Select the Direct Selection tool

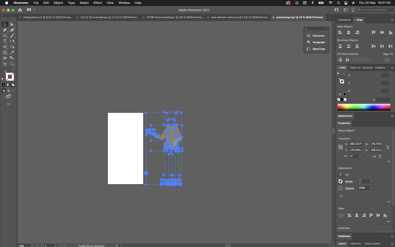pyautogui.click(x=12, y=24)
